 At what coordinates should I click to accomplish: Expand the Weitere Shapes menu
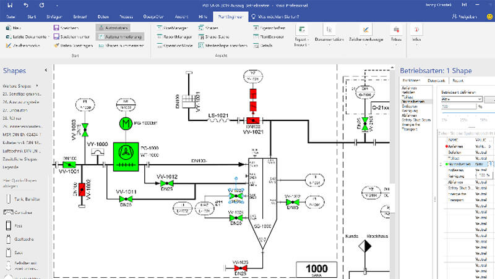pos(20,86)
